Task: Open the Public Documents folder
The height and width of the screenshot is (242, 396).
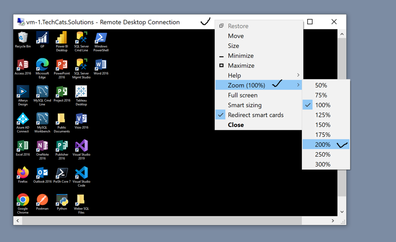Action: [x=62, y=123]
